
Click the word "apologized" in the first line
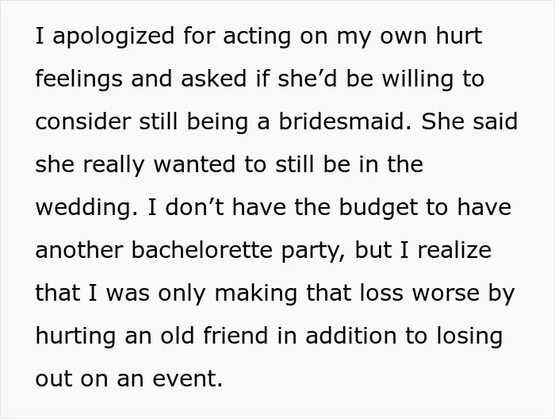pos(113,37)
